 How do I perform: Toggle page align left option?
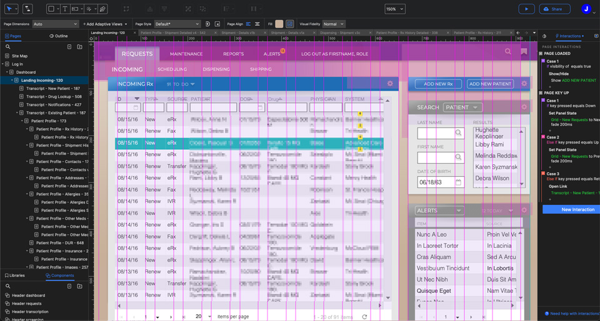(x=248, y=24)
